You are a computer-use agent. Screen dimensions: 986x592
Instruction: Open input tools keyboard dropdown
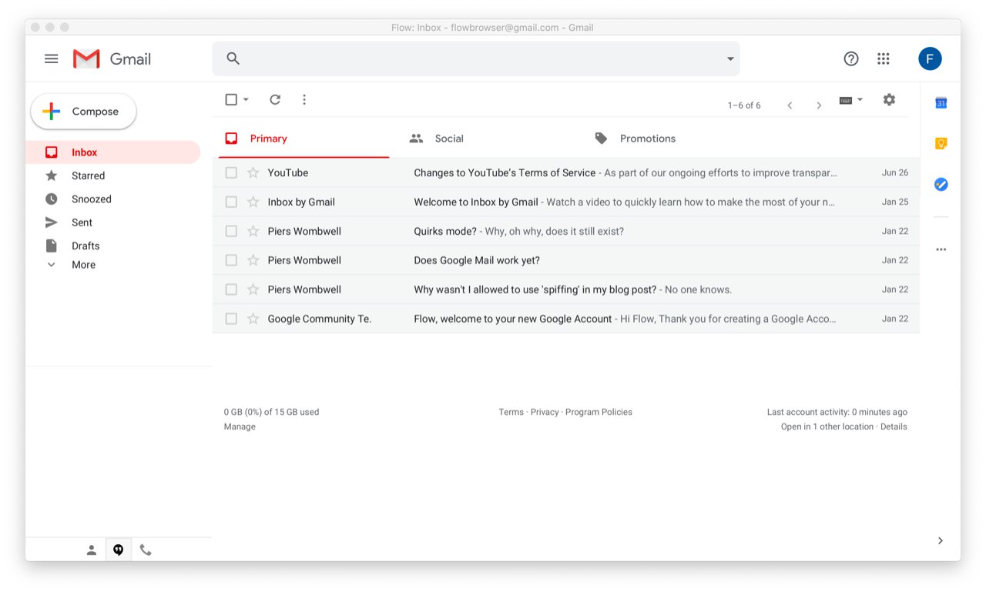pos(851,100)
